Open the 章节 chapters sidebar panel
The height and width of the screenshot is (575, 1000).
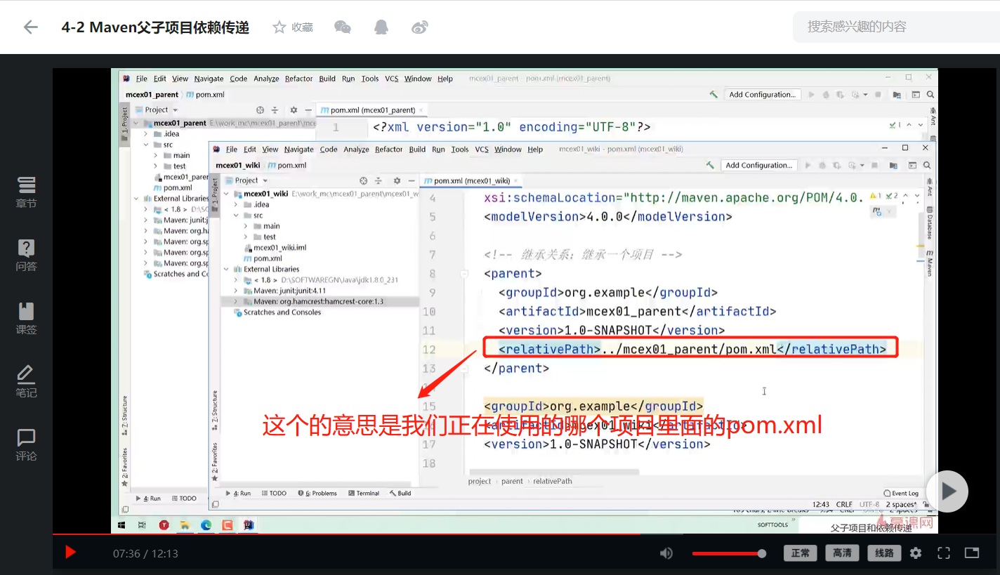pyautogui.click(x=26, y=192)
